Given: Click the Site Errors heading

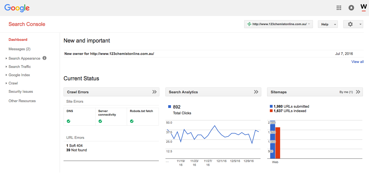Looking at the screenshot, I should [x=75, y=101].
